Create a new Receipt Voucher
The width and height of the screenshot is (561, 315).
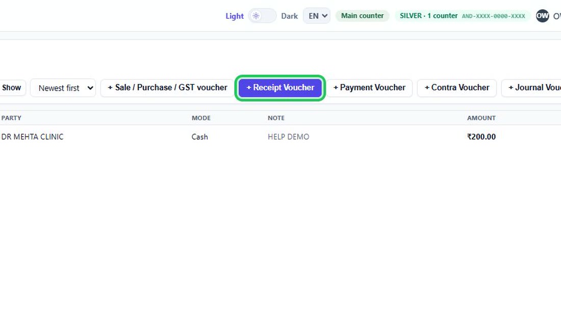click(280, 88)
